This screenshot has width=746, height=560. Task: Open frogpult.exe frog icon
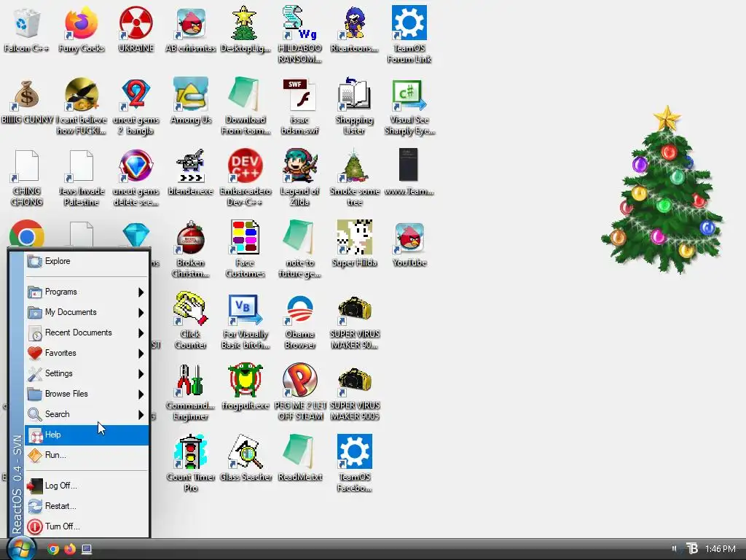[x=245, y=380]
